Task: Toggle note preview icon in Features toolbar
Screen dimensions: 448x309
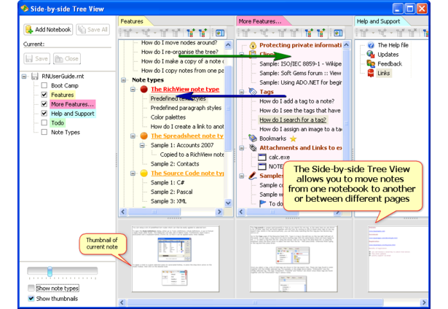Action: coord(220,33)
